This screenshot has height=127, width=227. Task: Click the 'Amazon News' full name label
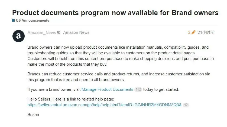point(76,32)
